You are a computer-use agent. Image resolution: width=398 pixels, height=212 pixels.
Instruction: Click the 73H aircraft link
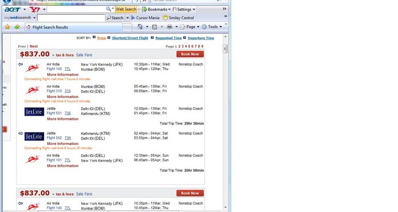click(68, 138)
